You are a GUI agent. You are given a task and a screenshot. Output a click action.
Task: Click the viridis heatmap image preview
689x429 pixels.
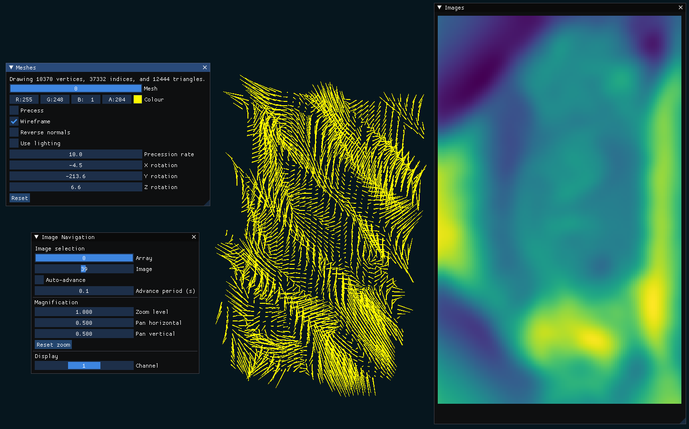(559, 210)
